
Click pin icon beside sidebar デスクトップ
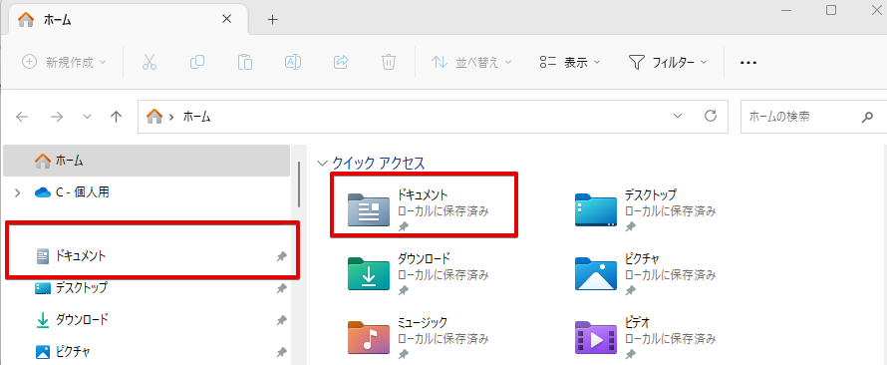[x=281, y=288]
